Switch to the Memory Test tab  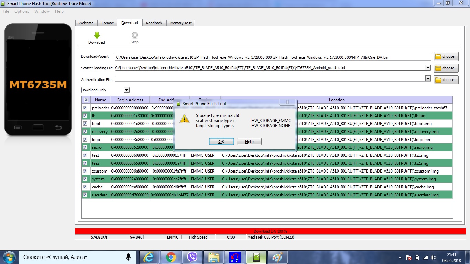[181, 23]
